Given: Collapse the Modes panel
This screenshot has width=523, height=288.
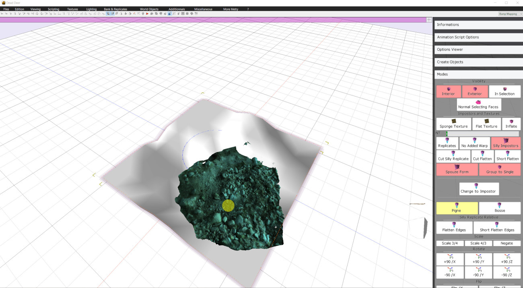Looking at the screenshot, I should click(479, 74).
